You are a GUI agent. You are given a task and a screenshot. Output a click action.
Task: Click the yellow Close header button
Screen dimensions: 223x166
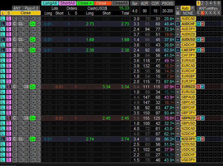click(x=26, y=13)
